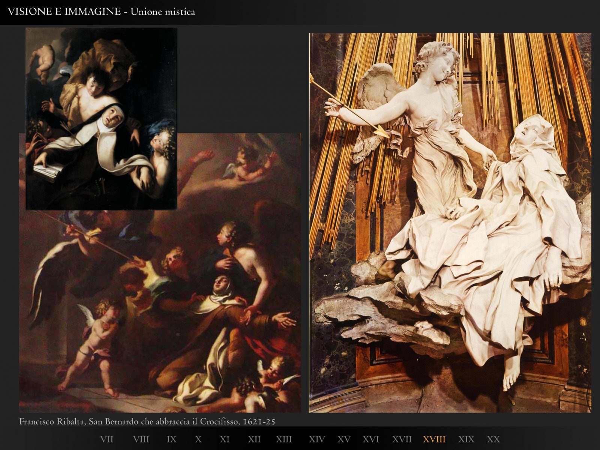The height and width of the screenshot is (450, 600).
Task: Open the small nun with angels painting
Action: 101,118
